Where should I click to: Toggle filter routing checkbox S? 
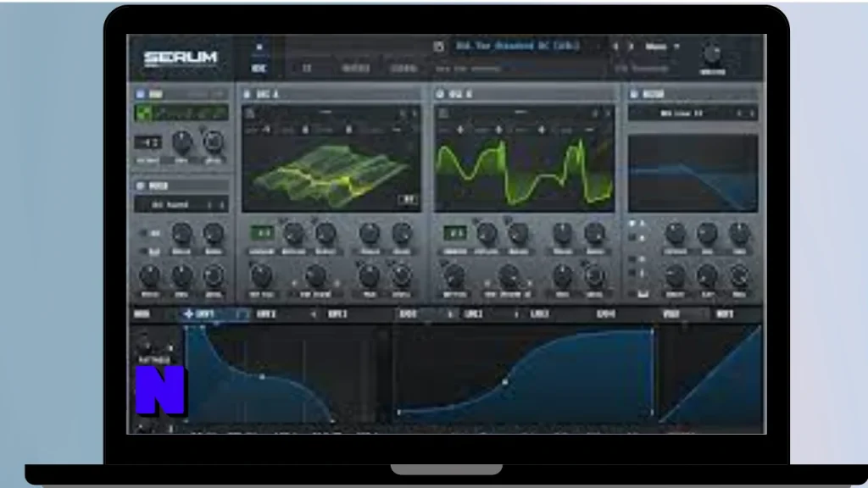click(x=632, y=274)
